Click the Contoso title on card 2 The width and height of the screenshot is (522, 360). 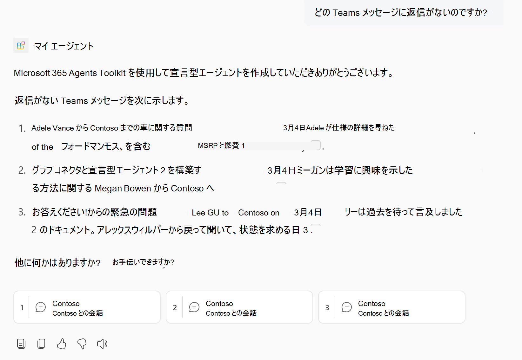pos(219,303)
